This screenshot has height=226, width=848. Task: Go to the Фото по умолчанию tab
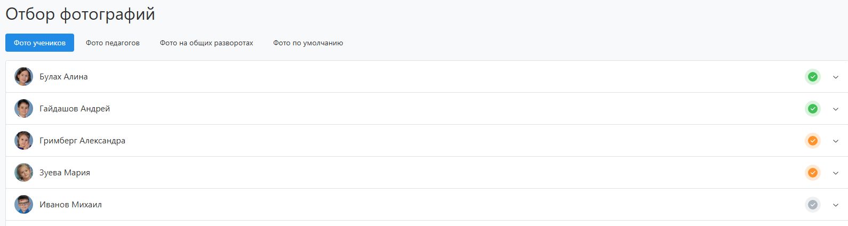click(x=308, y=43)
